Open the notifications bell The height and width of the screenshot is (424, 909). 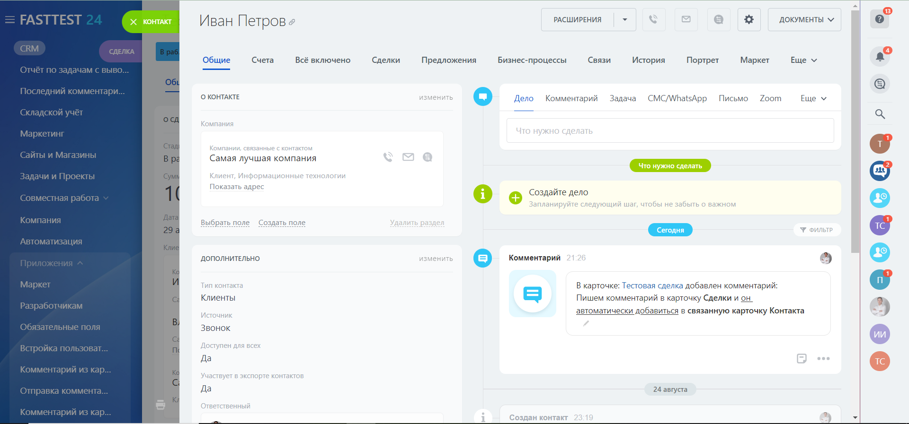coord(880,57)
